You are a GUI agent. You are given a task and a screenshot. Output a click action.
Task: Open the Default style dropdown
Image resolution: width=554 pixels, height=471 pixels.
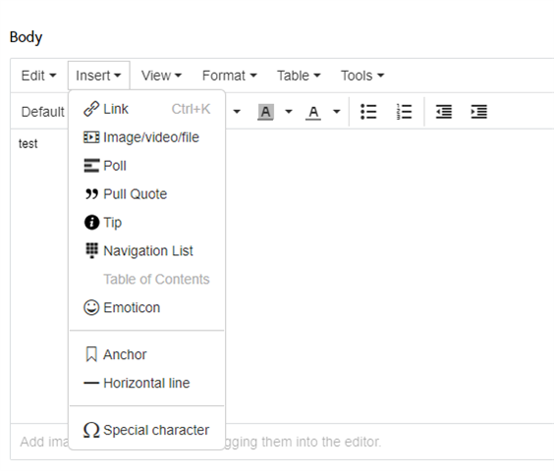coord(42,112)
